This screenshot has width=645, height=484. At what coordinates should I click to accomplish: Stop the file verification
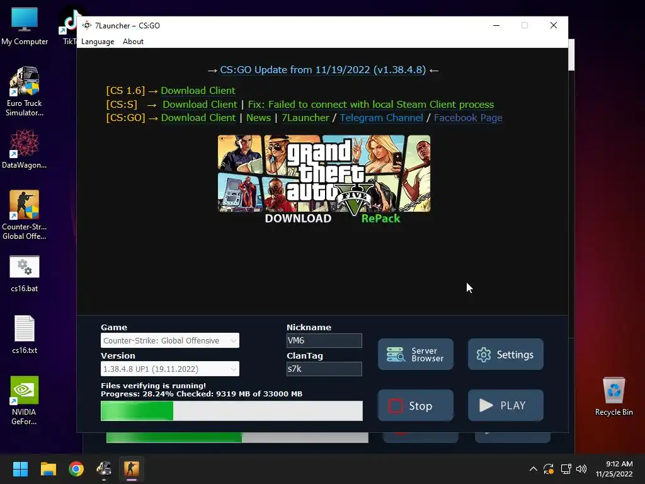(416, 406)
